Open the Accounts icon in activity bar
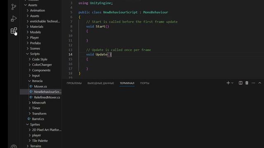264x148 pixels. 14,146
